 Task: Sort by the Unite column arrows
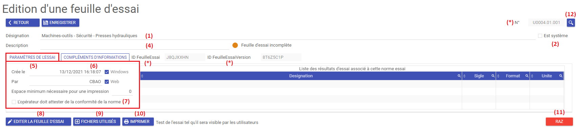click(532, 76)
